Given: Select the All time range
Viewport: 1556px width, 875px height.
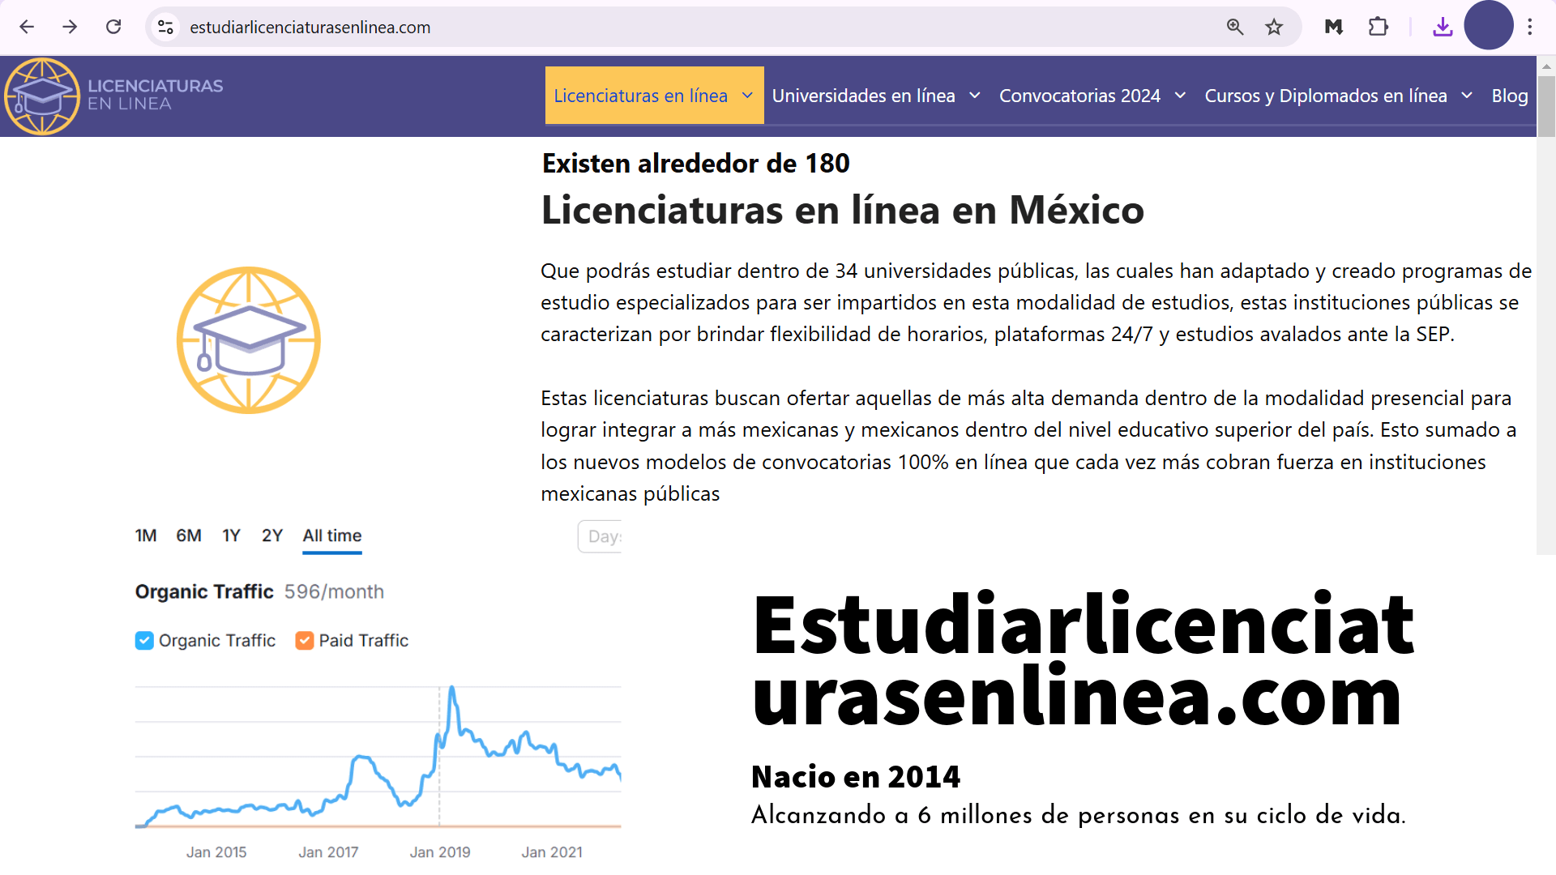Looking at the screenshot, I should [332, 536].
